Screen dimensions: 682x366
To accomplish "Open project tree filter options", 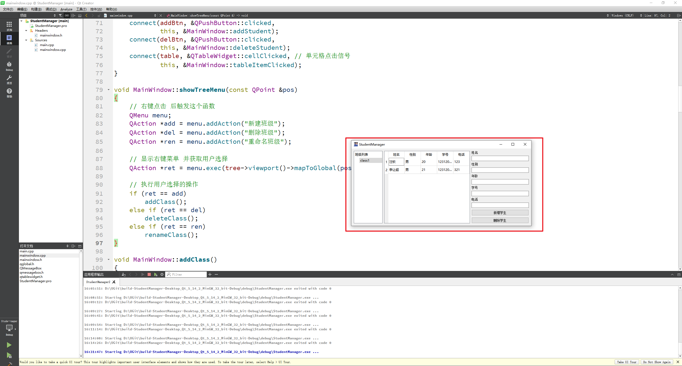I will pos(60,15).
